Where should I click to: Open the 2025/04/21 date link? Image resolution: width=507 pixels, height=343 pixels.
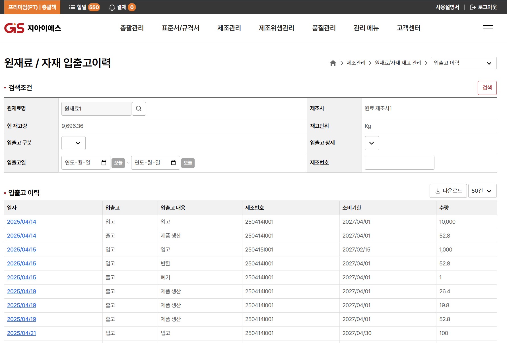(22, 333)
